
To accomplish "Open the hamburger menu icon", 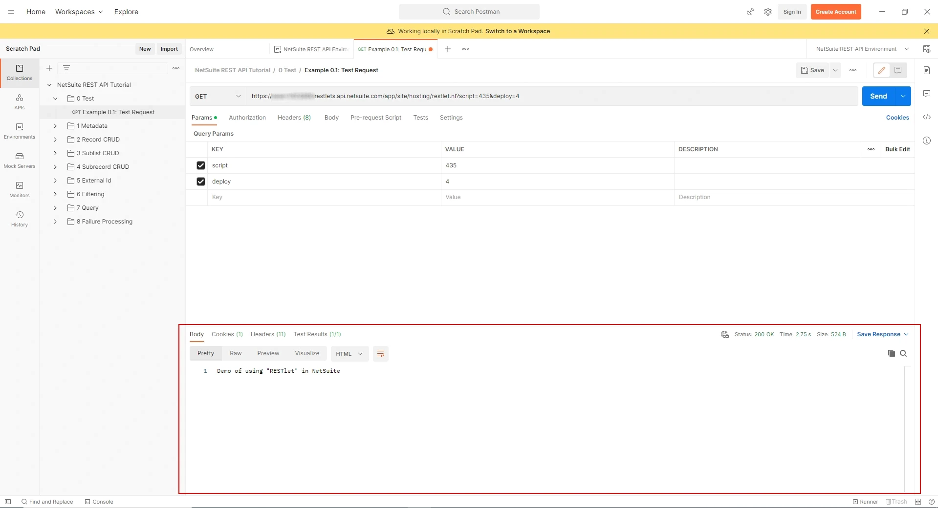I will [x=11, y=12].
